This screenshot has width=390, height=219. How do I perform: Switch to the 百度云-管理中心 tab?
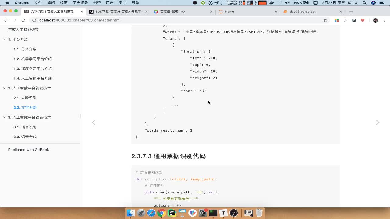point(183,12)
